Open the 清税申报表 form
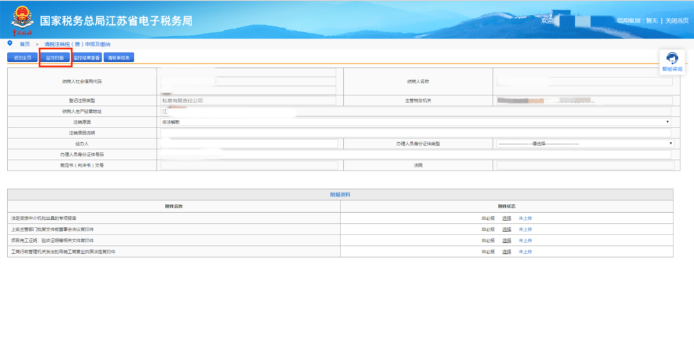This screenshot has height=348, width=694. pyautogui.click(x=119, y=58)
